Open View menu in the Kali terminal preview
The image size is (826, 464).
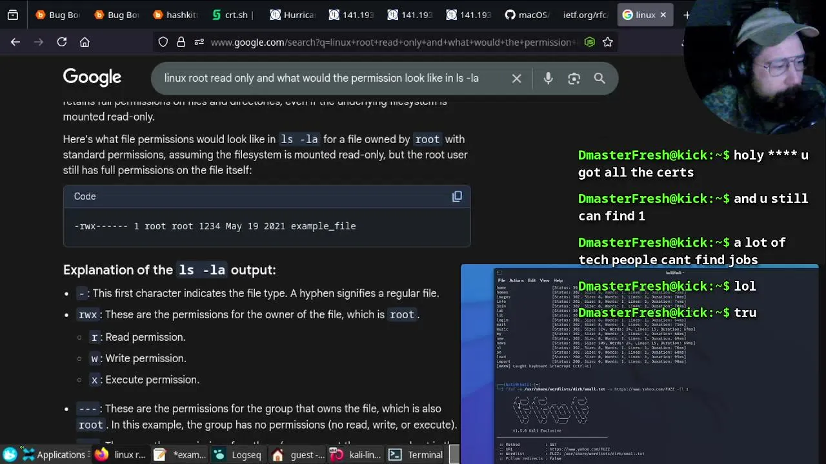[545, 280]
